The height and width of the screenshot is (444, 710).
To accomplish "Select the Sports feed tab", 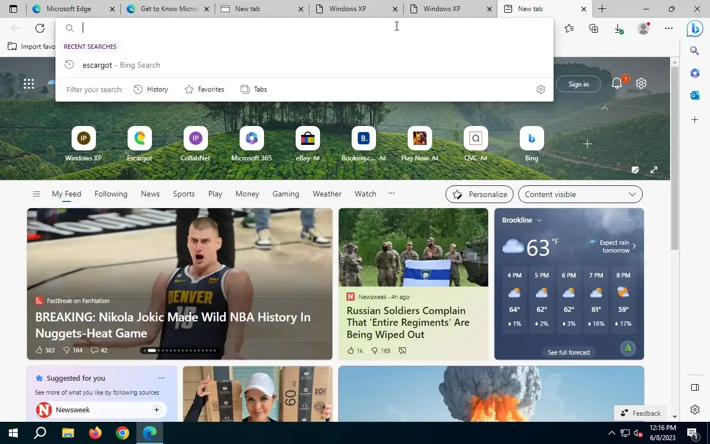I will click(x=184, y=194).
